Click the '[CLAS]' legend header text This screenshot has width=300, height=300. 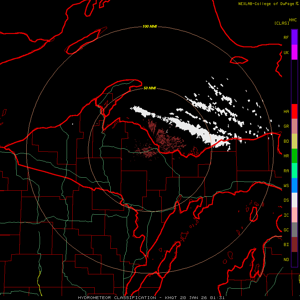pos(281,23)
